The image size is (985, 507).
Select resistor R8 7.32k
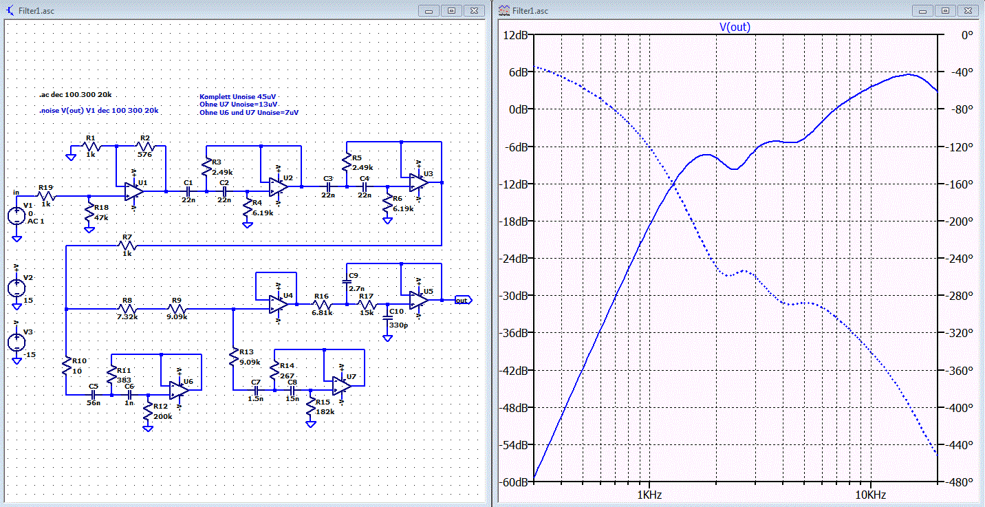pos(128,309)
